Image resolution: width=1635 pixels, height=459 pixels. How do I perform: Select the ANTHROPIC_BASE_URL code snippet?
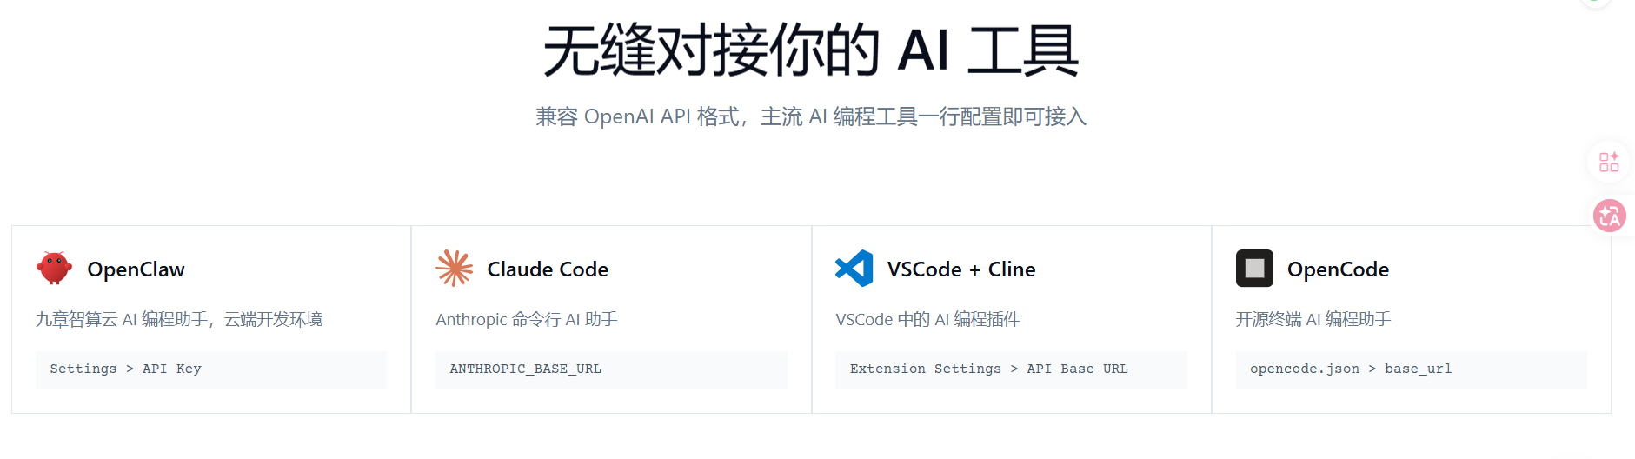tap(611, 369)
